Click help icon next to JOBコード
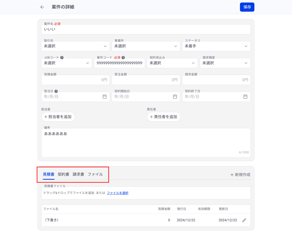 62,58
